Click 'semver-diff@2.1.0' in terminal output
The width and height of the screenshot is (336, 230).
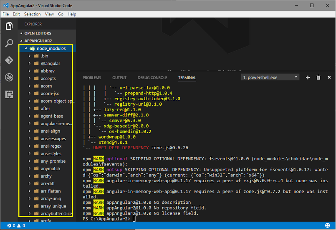click(126, 115)
